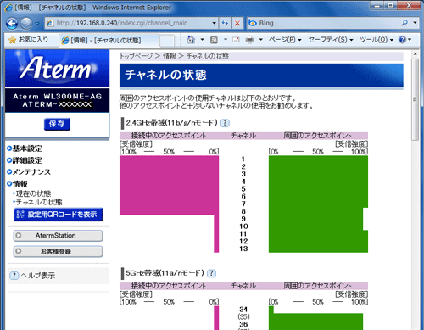Open the Home page icon

point(191,40)
